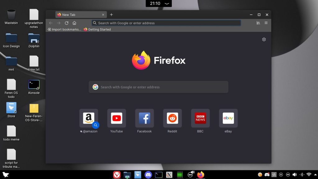Click the Google search box on page

coord(158,87)
